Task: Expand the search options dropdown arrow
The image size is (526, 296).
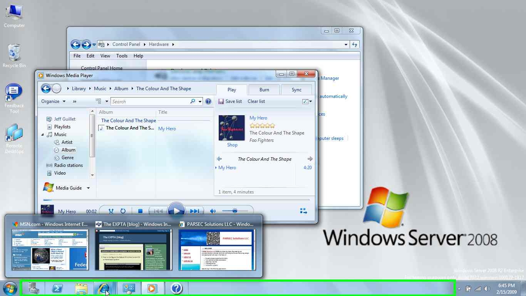Action: 199,101
